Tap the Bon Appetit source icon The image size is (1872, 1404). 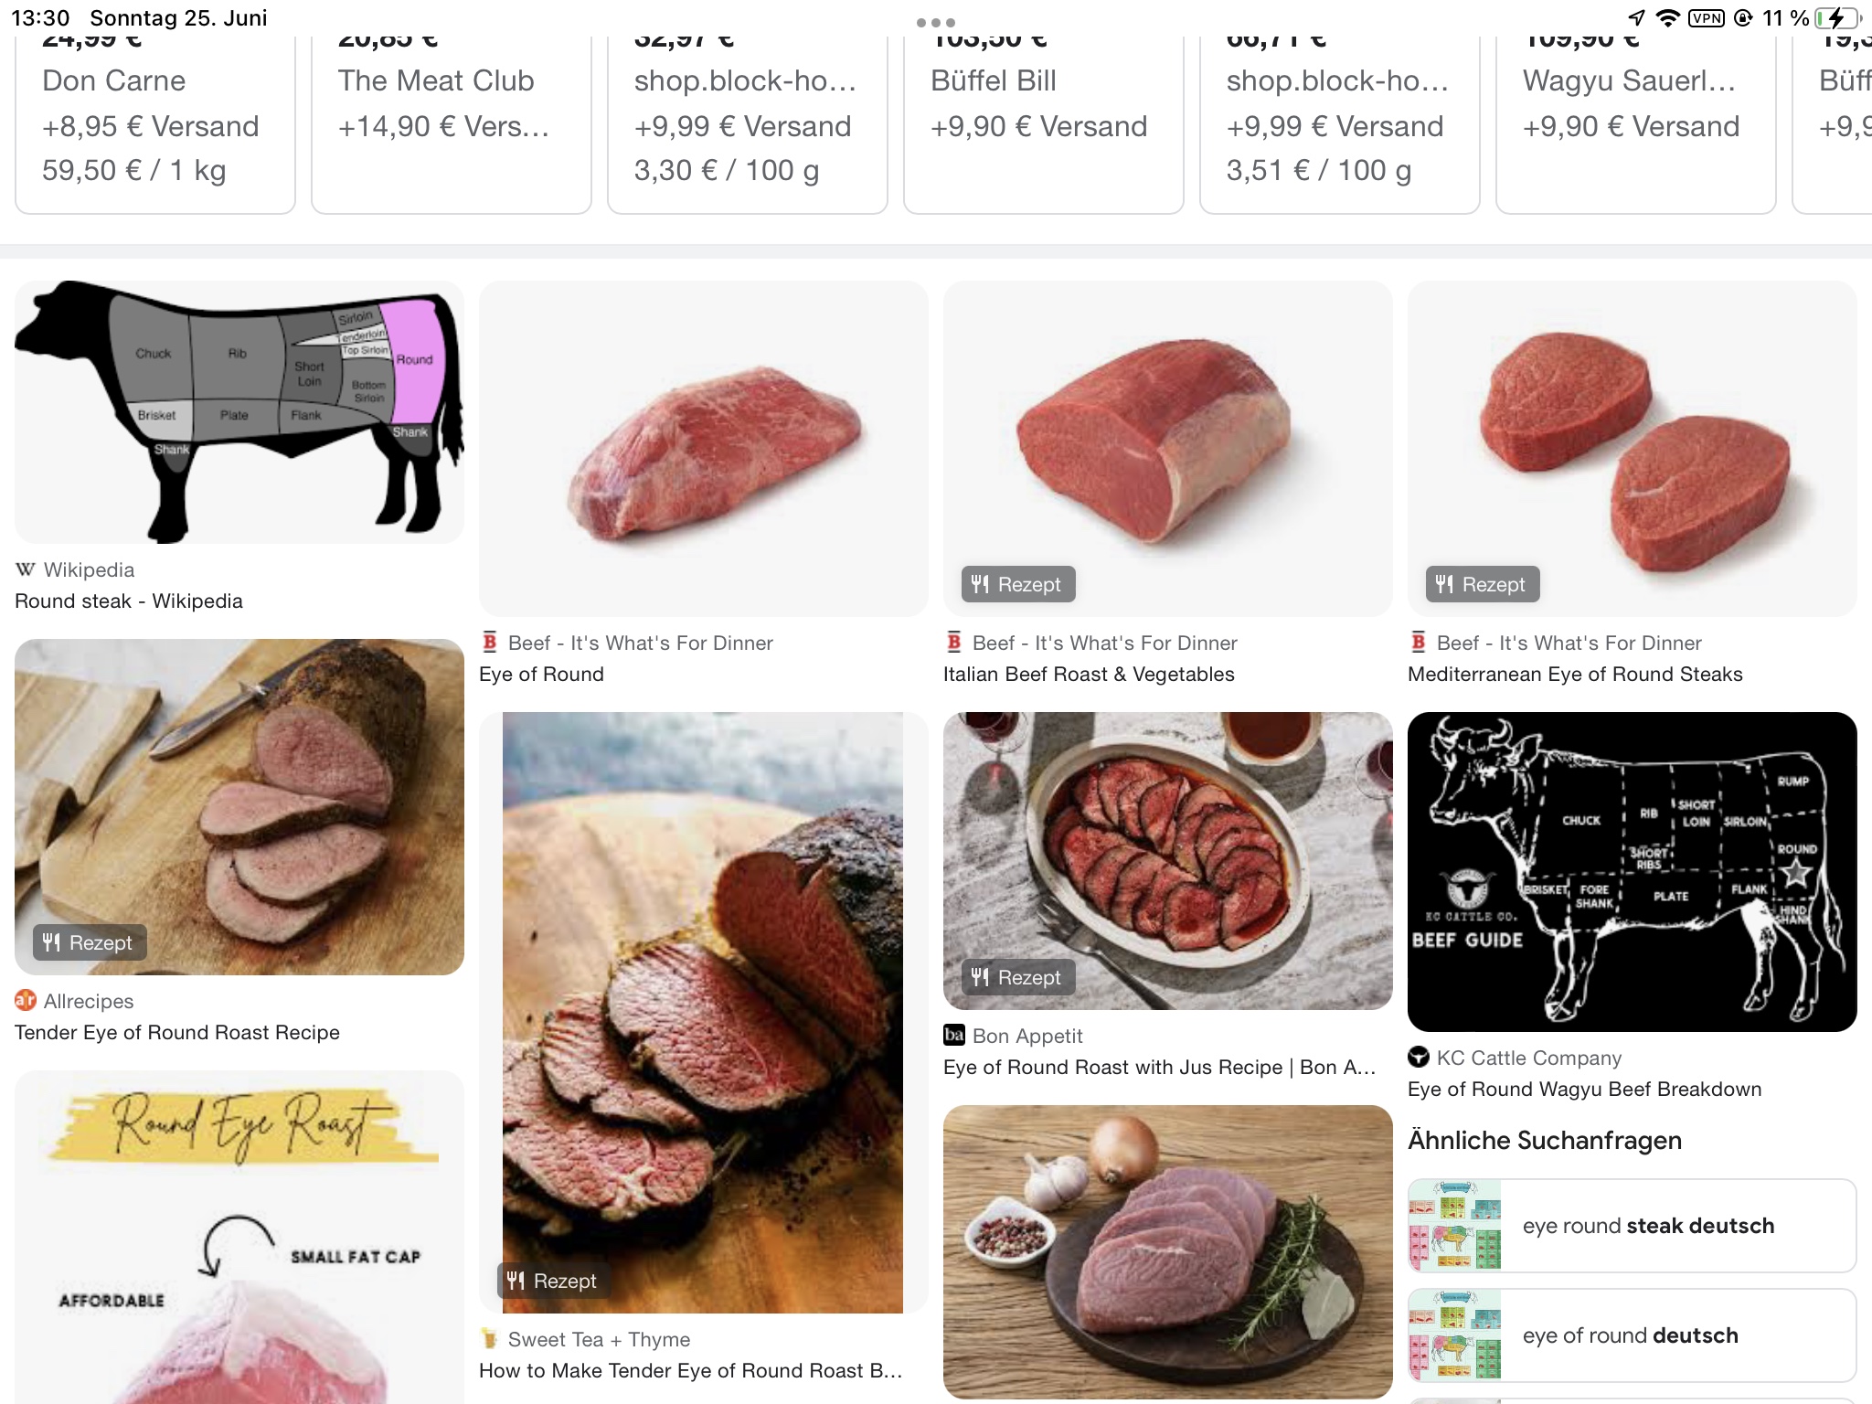pos(954,1035)
